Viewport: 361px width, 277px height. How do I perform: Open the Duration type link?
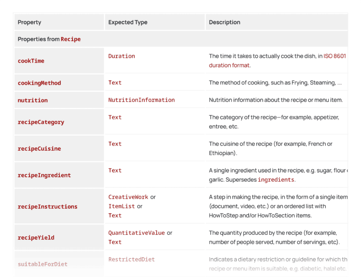pos(122,56)
